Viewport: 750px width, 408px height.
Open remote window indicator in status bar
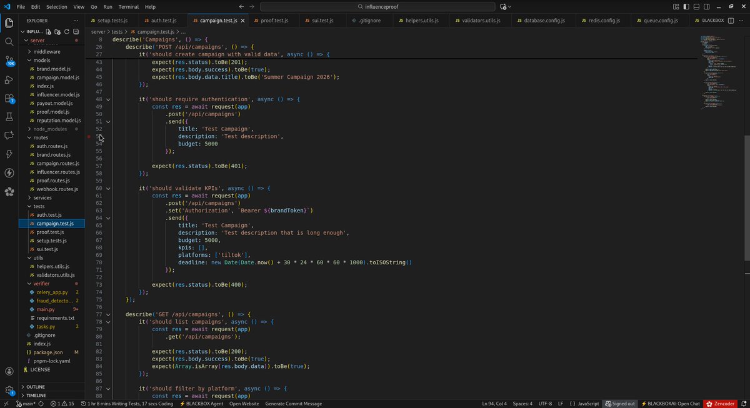[6, 404]
